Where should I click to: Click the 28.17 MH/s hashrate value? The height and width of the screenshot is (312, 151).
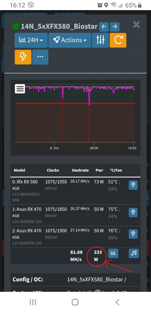tap(80, 181)
